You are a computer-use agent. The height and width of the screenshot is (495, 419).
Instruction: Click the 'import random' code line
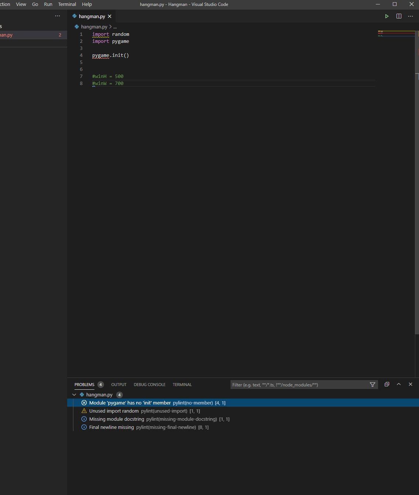pyautogui.click(x=111, y=34)
